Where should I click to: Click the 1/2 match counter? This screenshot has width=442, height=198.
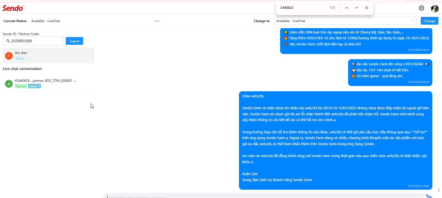click(332, 8)
